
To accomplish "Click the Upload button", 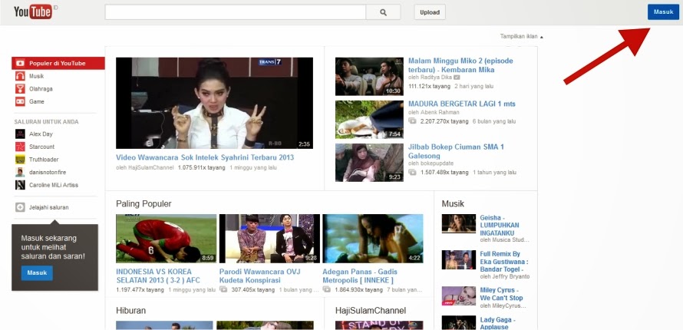I will [430, 12].
